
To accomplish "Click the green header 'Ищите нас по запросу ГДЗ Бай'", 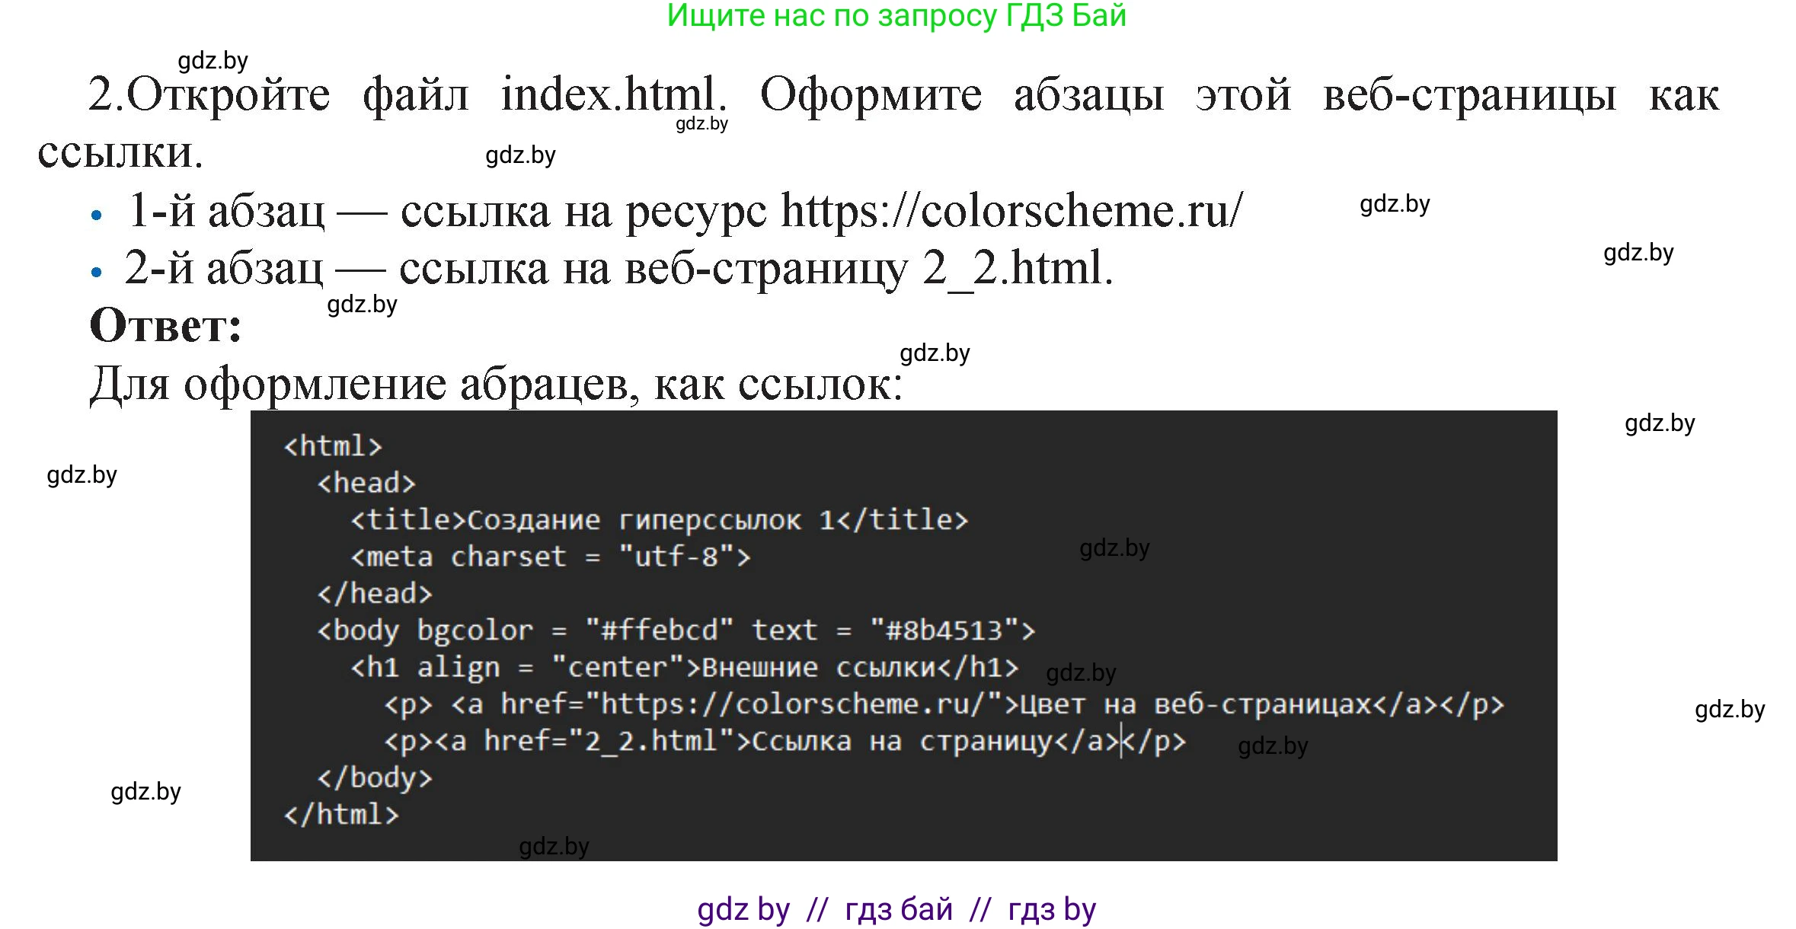I will pyautogui.click(x=896, y=17).
